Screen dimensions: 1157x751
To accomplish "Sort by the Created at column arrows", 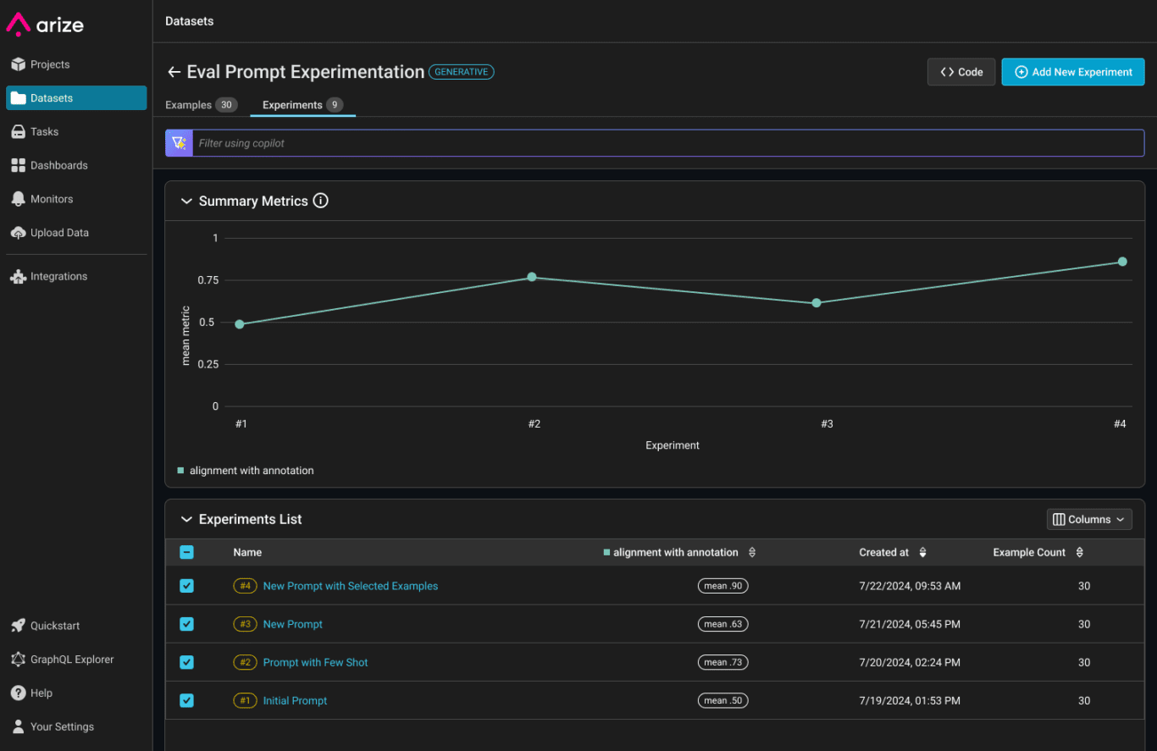I will [x=922, y=552].
